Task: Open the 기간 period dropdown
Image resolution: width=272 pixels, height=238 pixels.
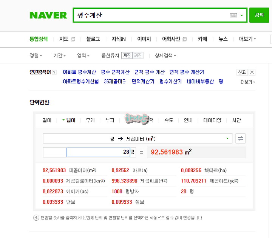Action: point(60,56)
